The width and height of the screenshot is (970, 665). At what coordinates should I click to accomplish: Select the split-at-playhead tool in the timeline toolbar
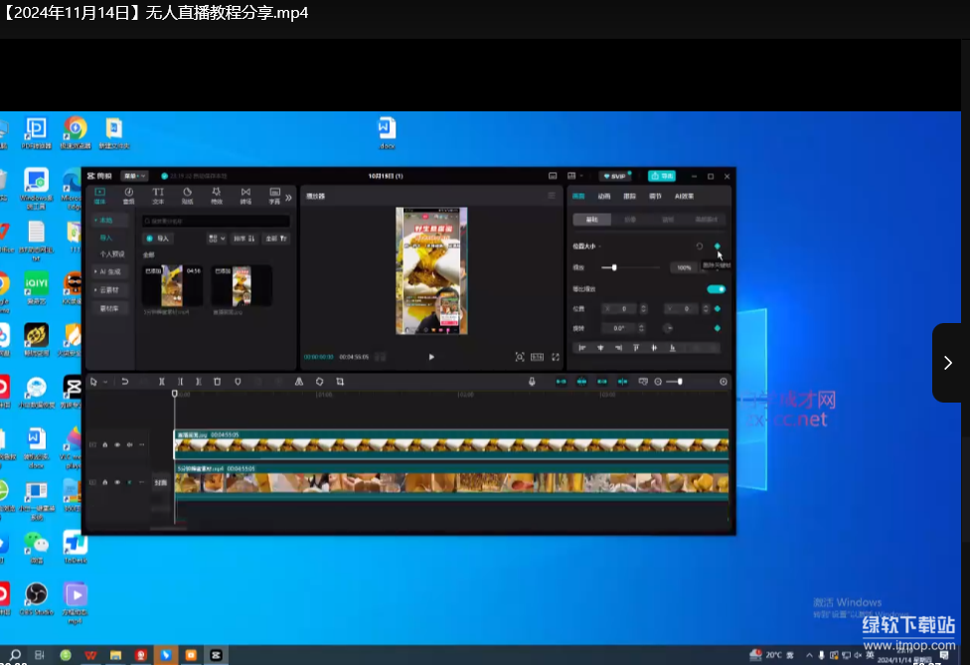(x=161, y=382)
